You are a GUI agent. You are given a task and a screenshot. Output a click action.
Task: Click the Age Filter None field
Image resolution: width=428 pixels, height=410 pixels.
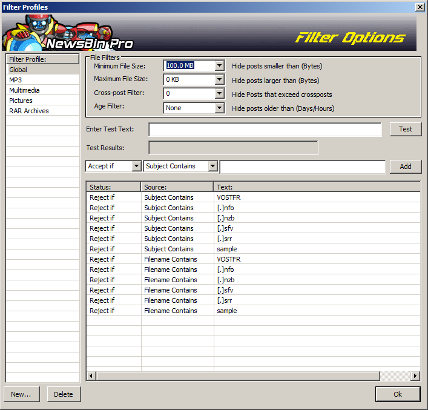click(189, 108)
